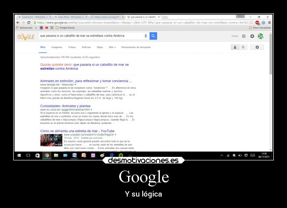Screen dimensions: 287x208
Task: Open Otros marcadores bookmarks folder
Action: point(260,28)
